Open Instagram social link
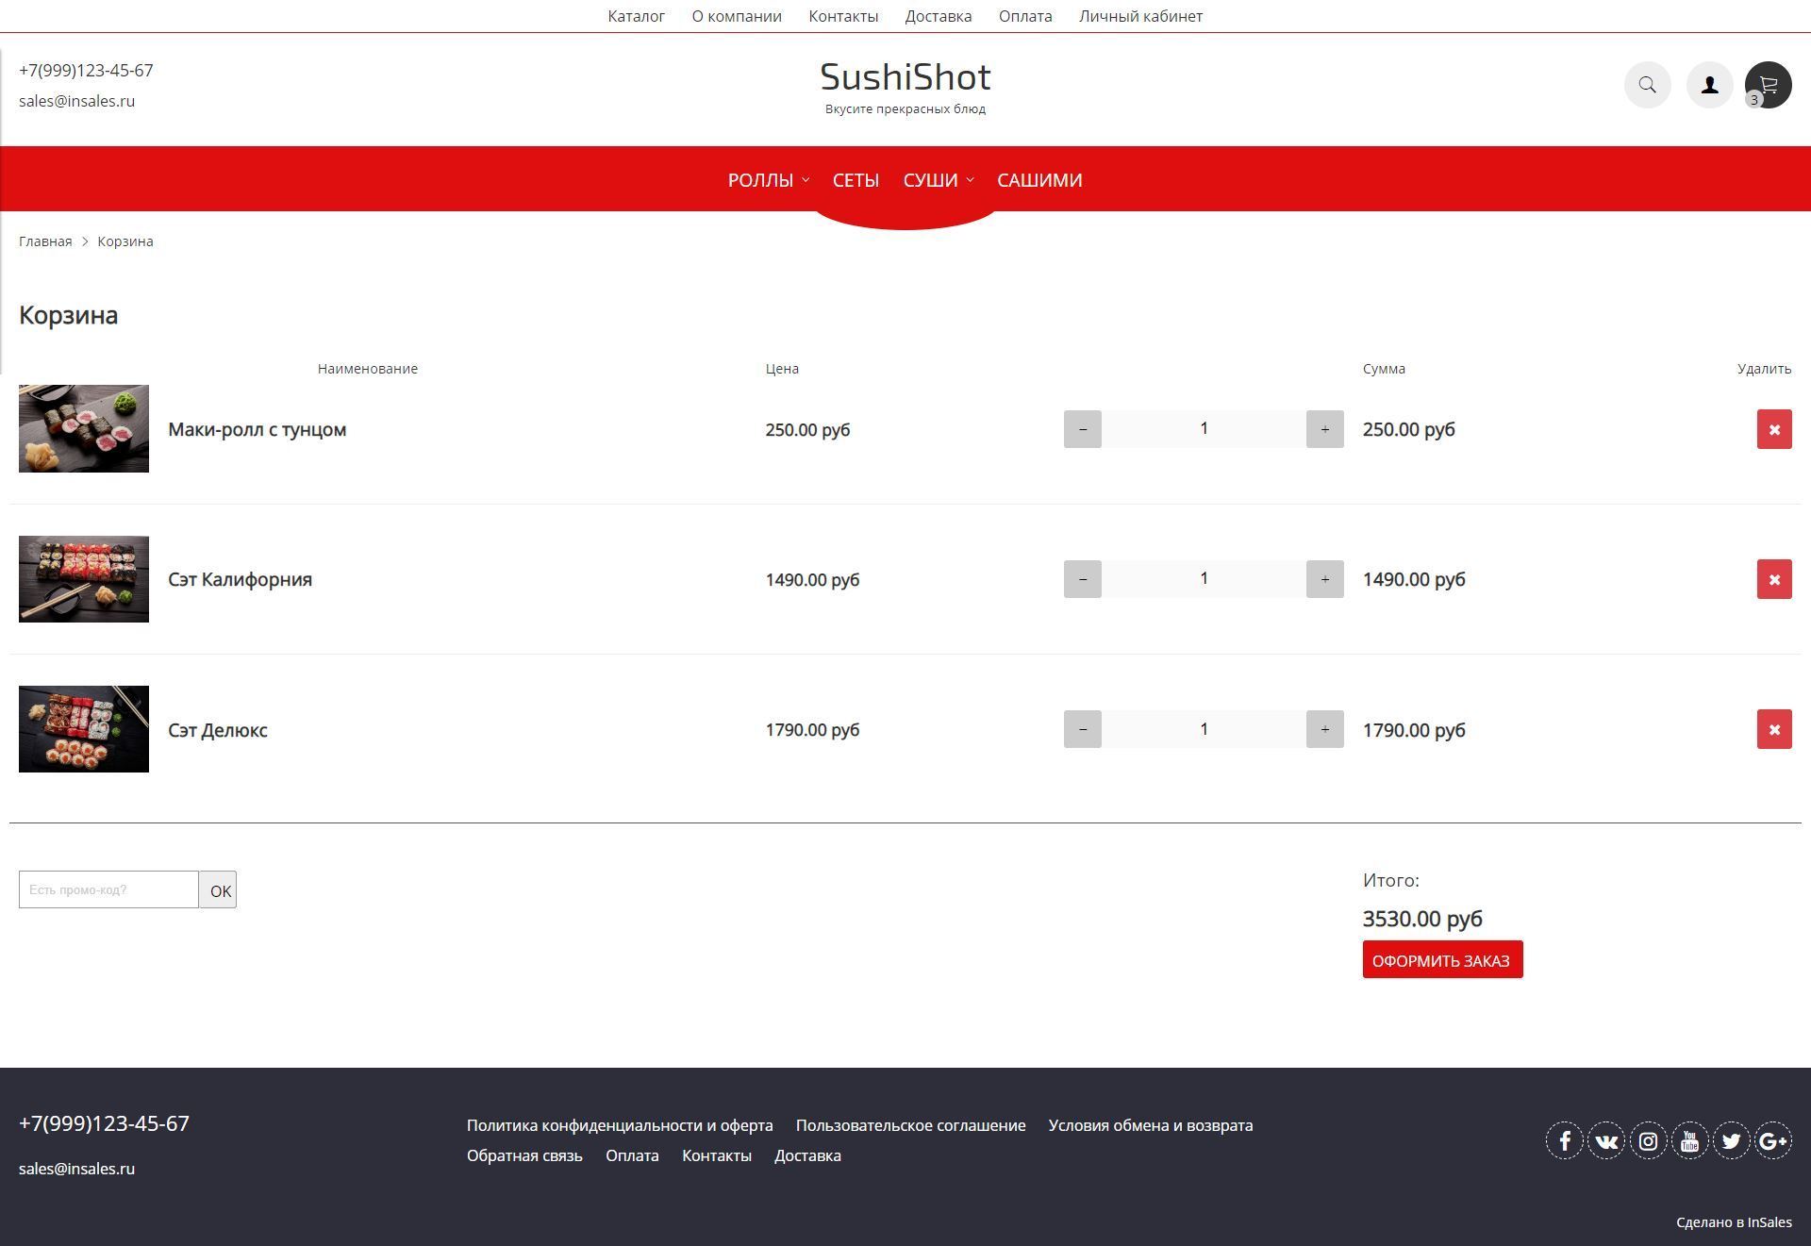The width and height of the screenshot is (1811, 1246). pyautogui.click(x=1648, y=1141)
